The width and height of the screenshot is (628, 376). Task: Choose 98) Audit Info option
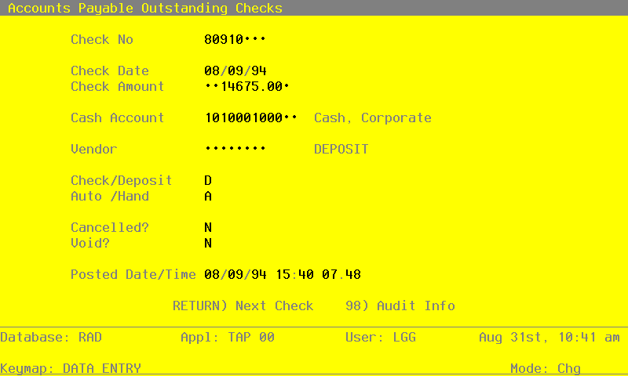tap(400, 305)
